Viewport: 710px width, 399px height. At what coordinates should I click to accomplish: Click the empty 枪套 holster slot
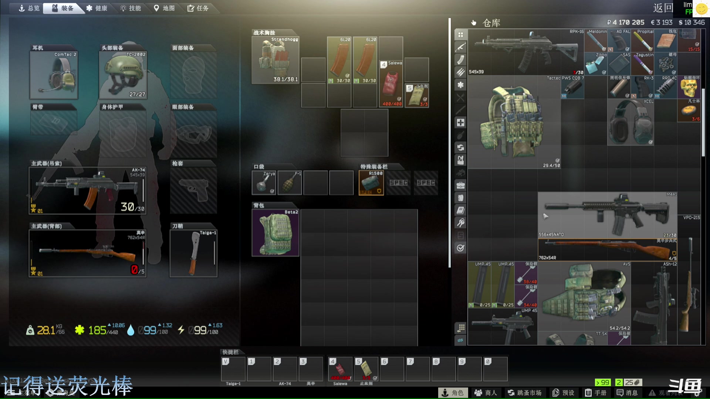[x=193, y=191]
